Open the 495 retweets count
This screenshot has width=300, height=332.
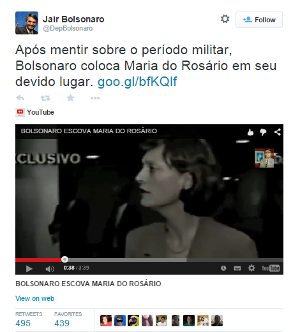23,323
